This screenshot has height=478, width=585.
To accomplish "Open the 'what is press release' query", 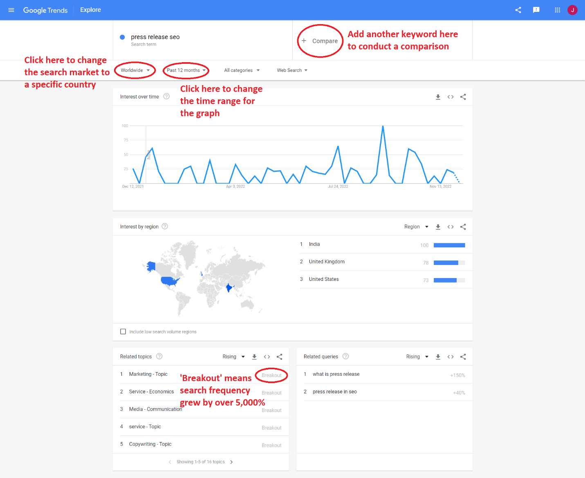I will pyautogui.click(x=336, y=374).
